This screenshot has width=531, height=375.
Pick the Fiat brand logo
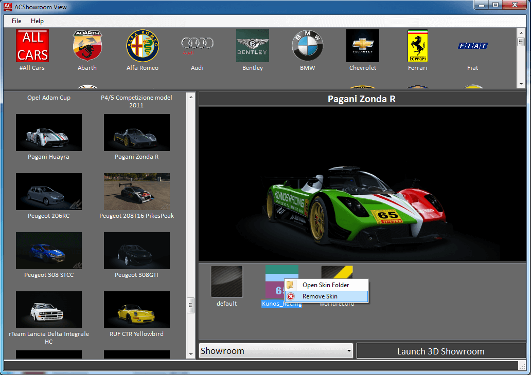(473, 46)
